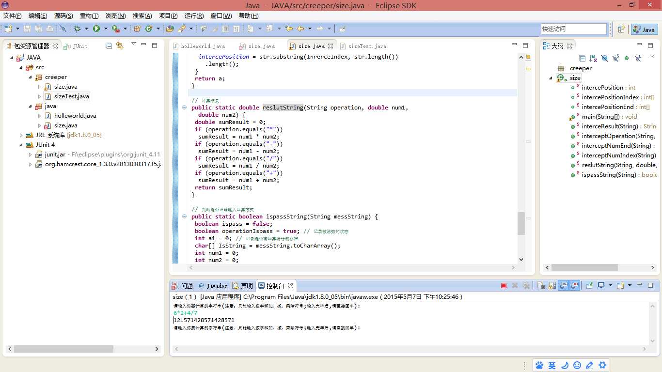Click the Debug bug icon

tap(77, 29)
